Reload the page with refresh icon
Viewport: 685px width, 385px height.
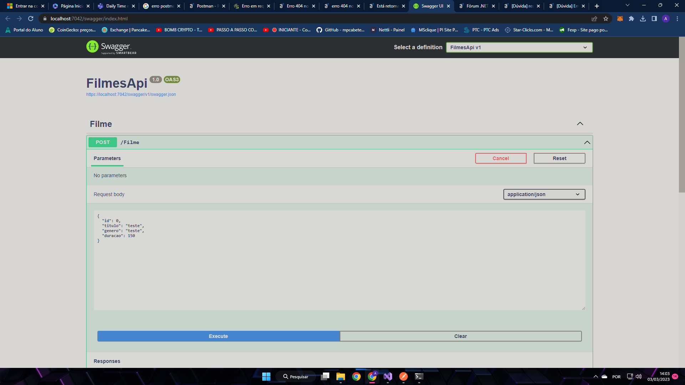31,19
